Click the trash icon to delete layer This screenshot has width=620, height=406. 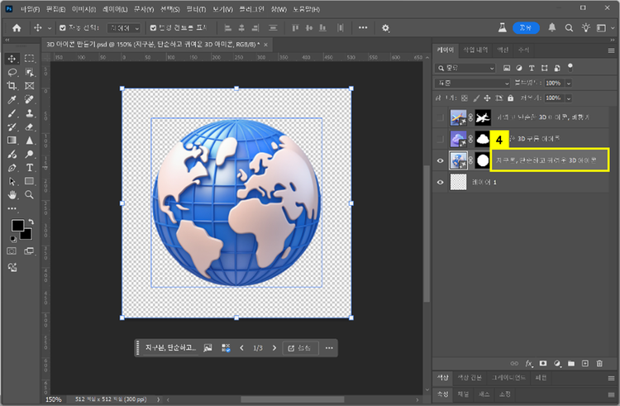[x=599, y=363]
